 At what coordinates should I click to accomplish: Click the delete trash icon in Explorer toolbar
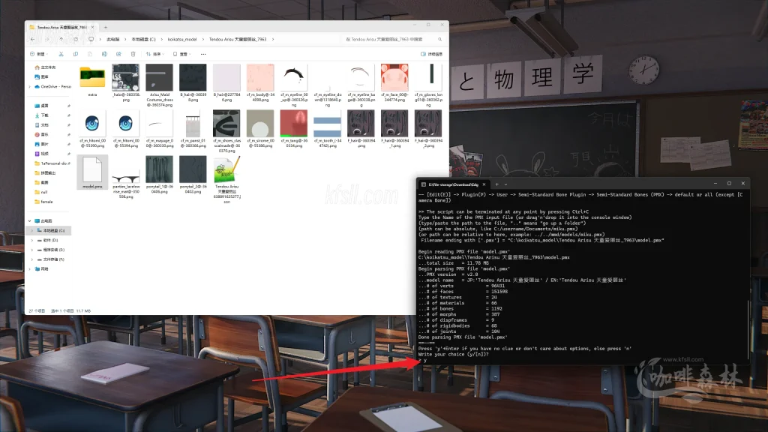click(133, 54)
